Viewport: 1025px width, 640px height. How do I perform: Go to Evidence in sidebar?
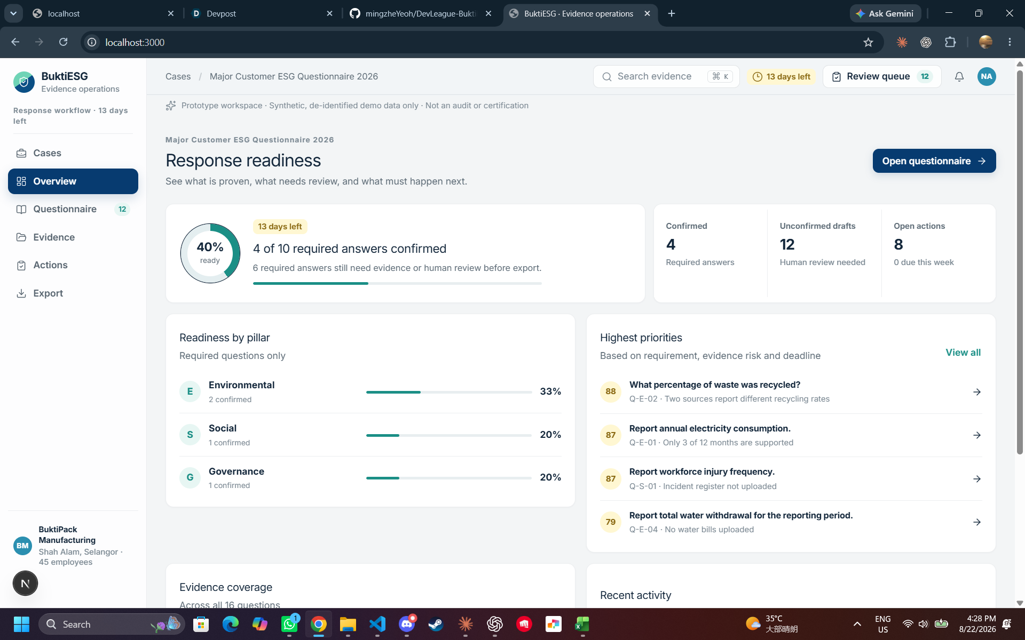click(73, 237)
